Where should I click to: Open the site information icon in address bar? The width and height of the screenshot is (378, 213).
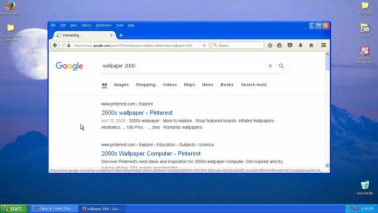click(63, 45)
